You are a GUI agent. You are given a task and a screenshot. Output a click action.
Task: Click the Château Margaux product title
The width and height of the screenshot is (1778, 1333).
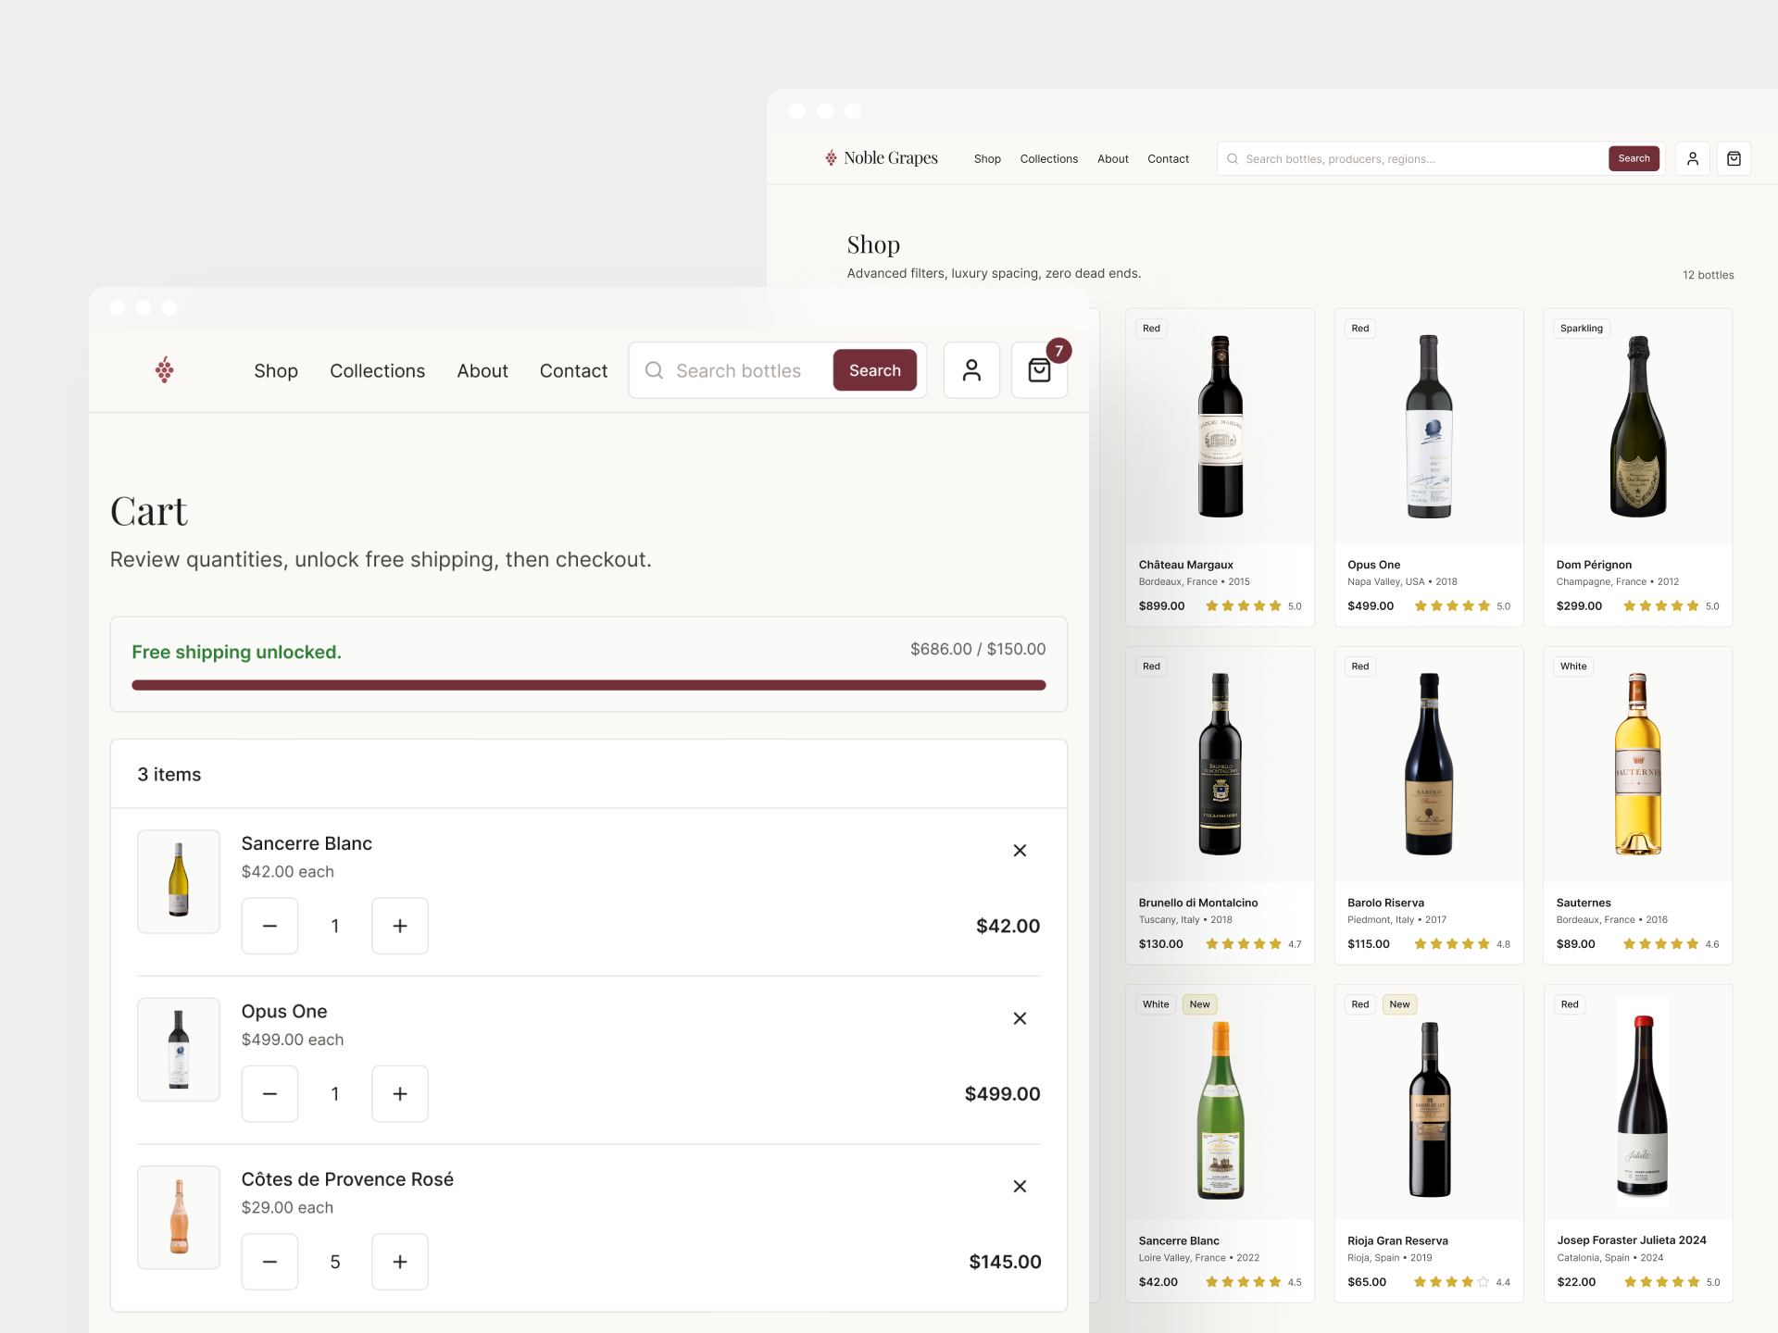[1185, 565]
